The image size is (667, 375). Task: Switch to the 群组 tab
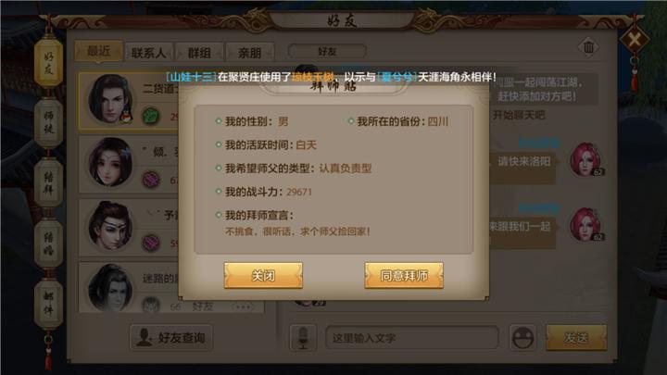point(199,52)
